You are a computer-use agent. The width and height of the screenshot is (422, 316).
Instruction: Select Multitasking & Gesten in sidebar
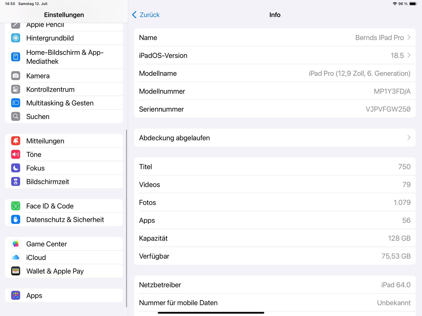64,103
